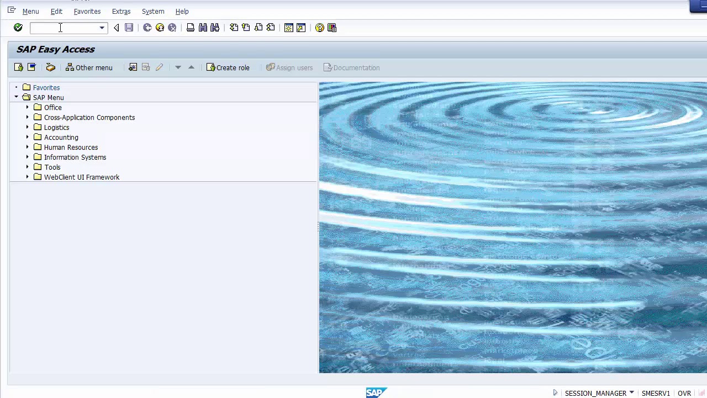Expand the Tools folder node

tap(27, 167)
